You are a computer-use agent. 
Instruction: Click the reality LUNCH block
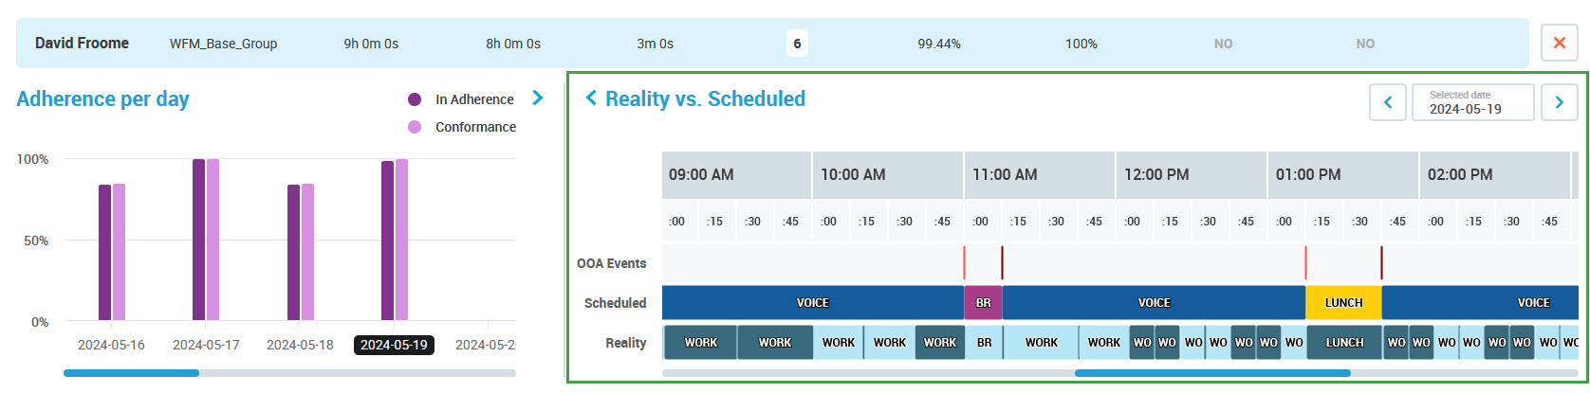coord(1343,343)
